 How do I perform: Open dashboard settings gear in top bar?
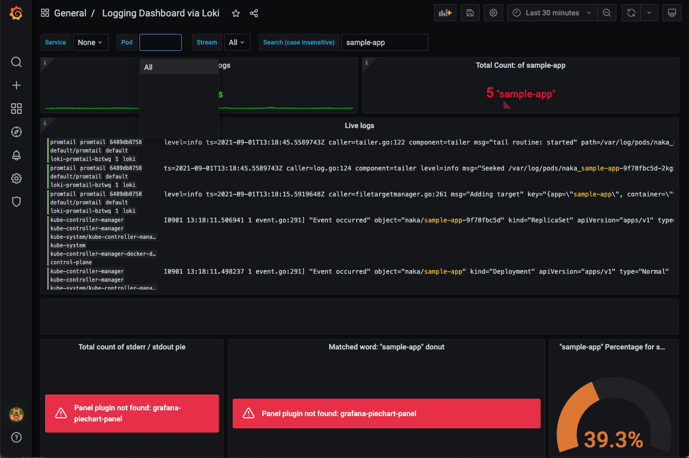(493, 13)
